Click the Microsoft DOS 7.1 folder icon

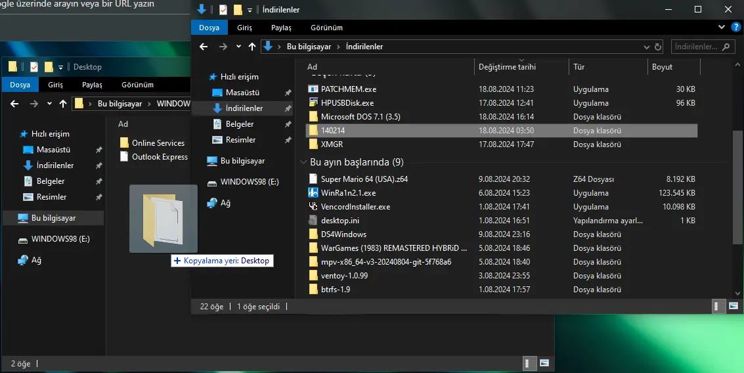(x=313, y=116)
